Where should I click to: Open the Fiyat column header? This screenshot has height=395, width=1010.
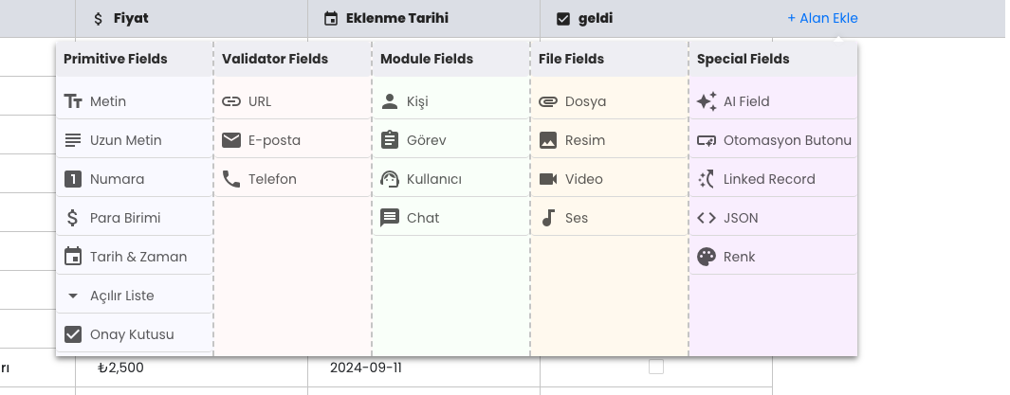click(192, 19)
